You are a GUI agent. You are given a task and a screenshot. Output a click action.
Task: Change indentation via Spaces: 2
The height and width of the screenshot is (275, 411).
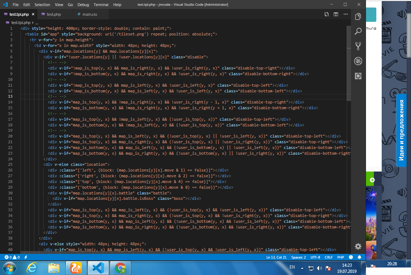pyautogui.click(x=298, y=257)
